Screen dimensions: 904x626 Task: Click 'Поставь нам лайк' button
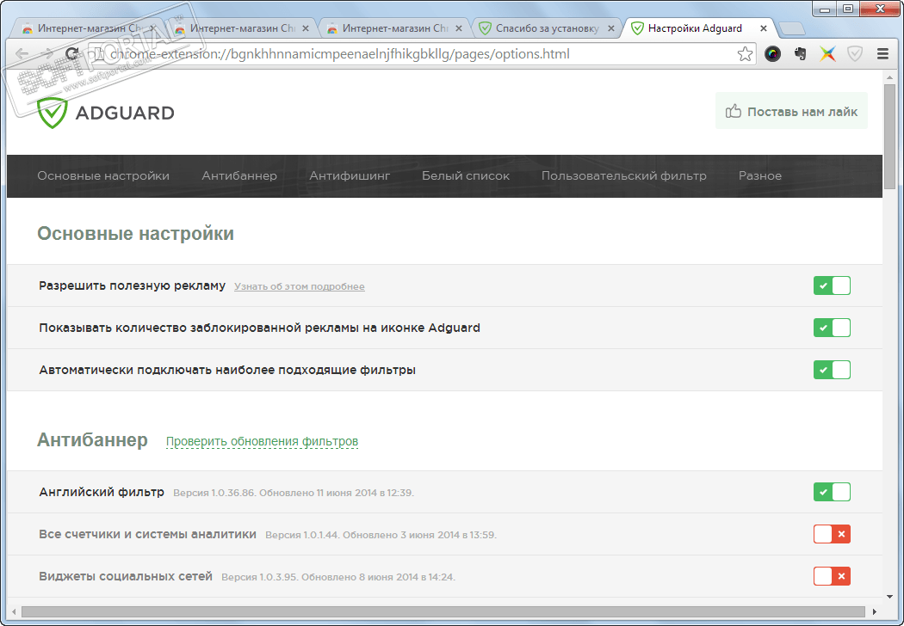pyautogui.click(x=791, y=111)
